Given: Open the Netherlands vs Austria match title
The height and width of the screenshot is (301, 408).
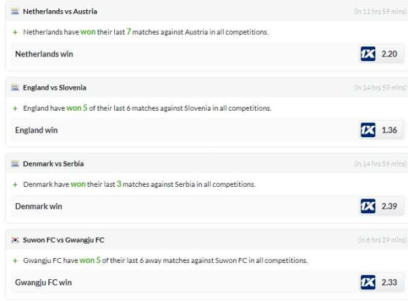Looking at the screenshot, I should (60, 12).
